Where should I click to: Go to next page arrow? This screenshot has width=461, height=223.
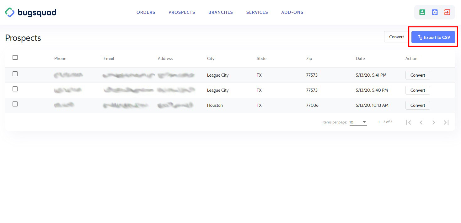tap(434, 122)
